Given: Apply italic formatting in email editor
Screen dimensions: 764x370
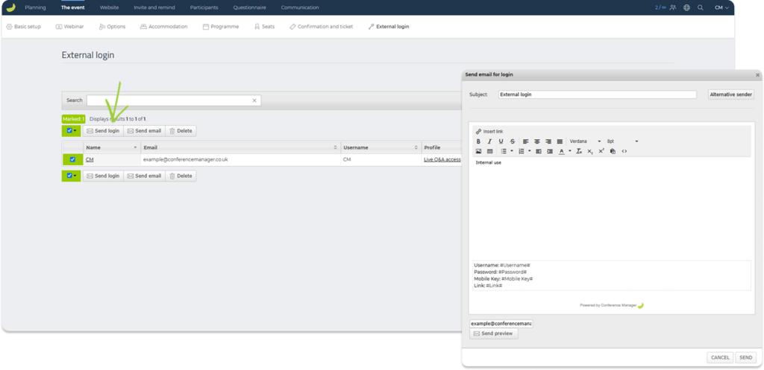Looking at the screenshot, I should pos(489,141).
